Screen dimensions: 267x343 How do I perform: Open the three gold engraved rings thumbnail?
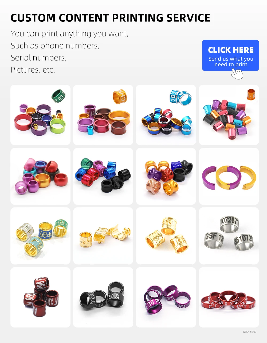pyautogui.click(x=166, y=236)
